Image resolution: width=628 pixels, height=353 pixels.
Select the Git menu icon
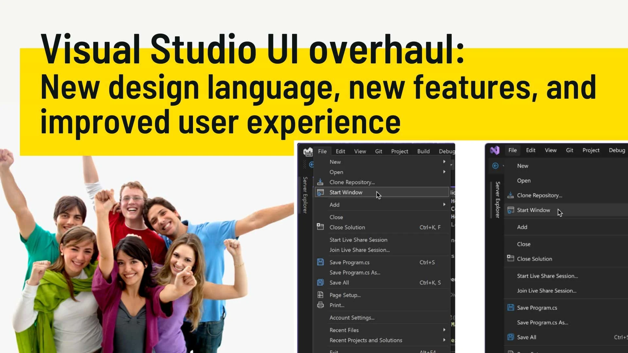[378, 151]
